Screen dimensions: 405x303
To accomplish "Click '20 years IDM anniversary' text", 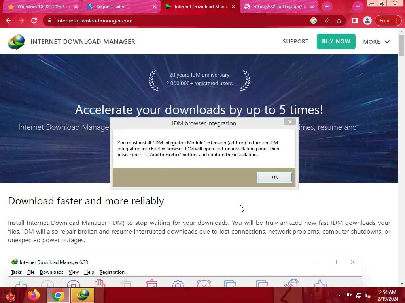I will [199, 75].
